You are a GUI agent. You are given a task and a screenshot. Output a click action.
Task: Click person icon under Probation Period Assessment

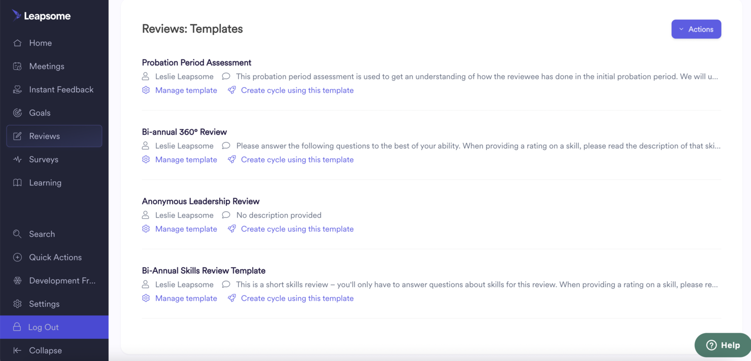[x=146, y=77]
